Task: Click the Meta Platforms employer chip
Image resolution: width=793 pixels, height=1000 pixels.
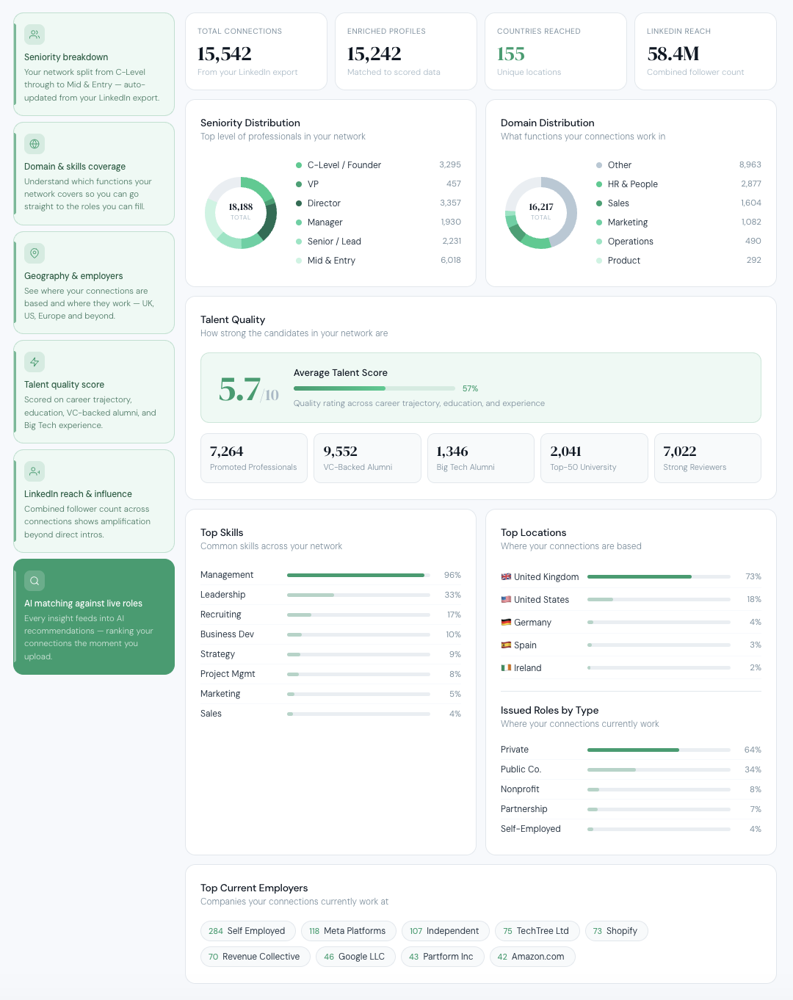Action: [348, 931]
